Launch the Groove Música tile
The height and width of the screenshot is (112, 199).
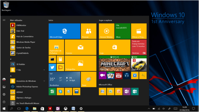coord(106,31)
